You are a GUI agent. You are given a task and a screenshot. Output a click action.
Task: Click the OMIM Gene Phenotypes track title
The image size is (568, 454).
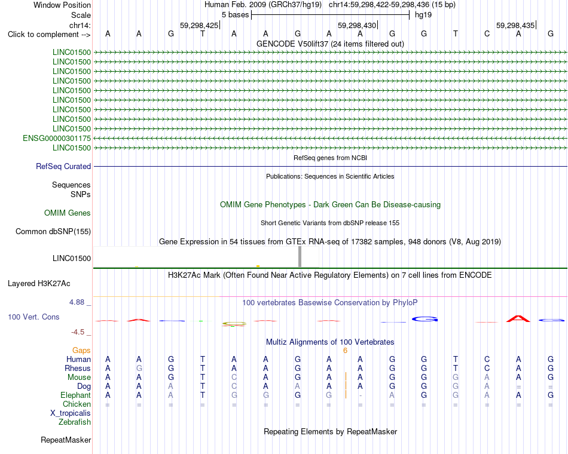[x=330, y=204]
